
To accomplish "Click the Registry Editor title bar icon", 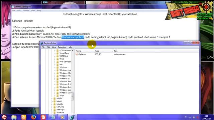I will 42,43.
